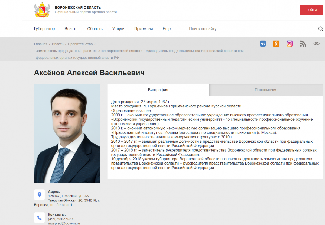The image size is (325, 225).
Task: Select the Биография tab
Action: pos(158,90)
